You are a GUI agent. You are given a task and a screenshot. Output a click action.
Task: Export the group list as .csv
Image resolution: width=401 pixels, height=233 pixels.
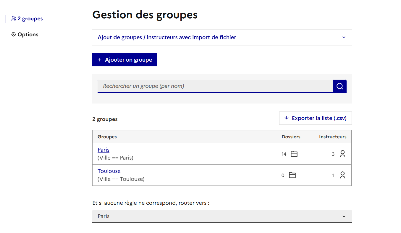[315, 118]
